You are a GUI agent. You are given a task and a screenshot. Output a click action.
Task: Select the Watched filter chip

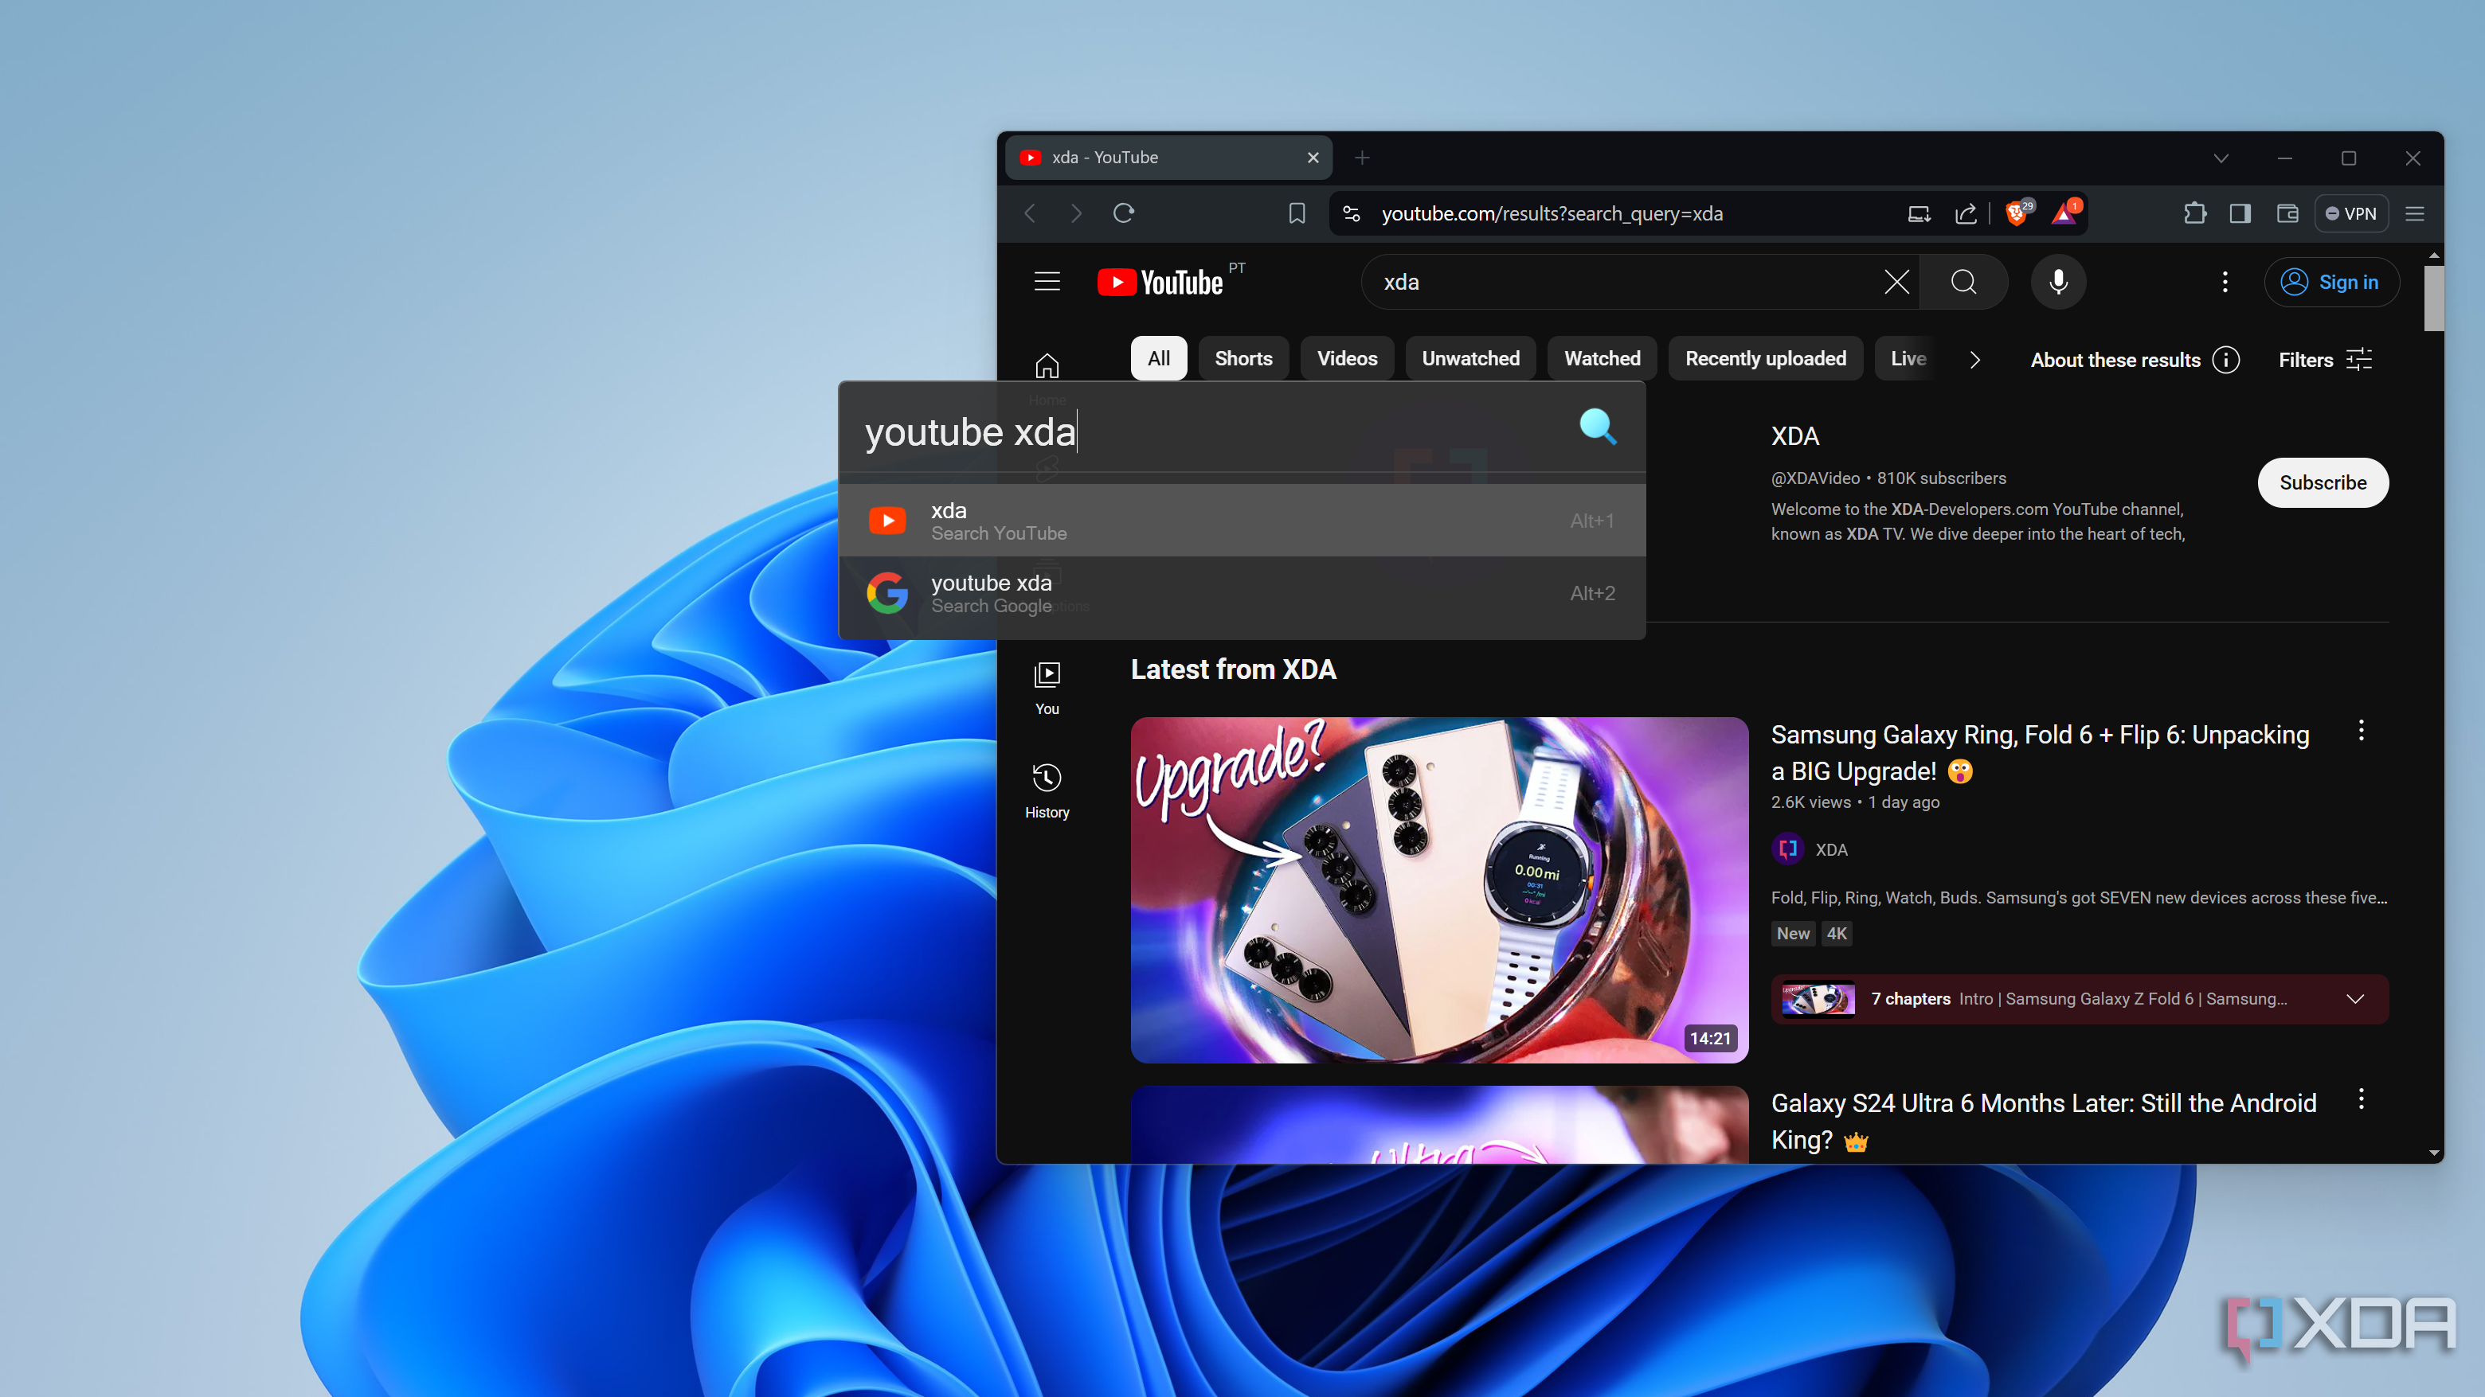point(1602,359)
